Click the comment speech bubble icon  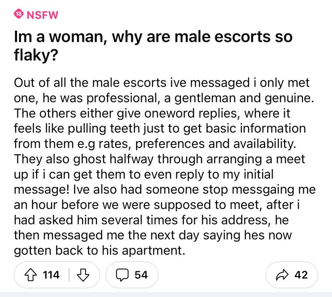point(122,274)
